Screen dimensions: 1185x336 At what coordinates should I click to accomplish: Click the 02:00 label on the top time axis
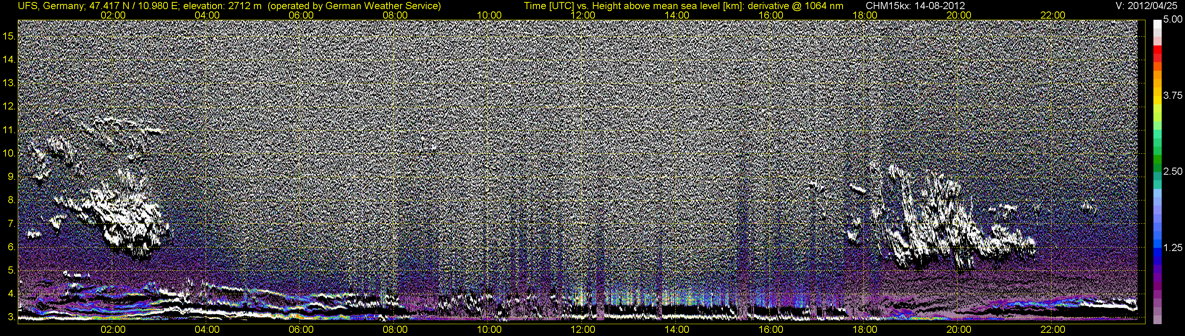[113, 15]
